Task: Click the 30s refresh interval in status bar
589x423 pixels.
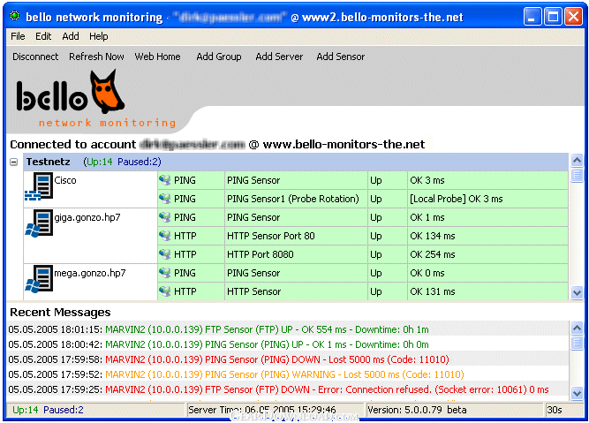Action: [x=555, y=410]
